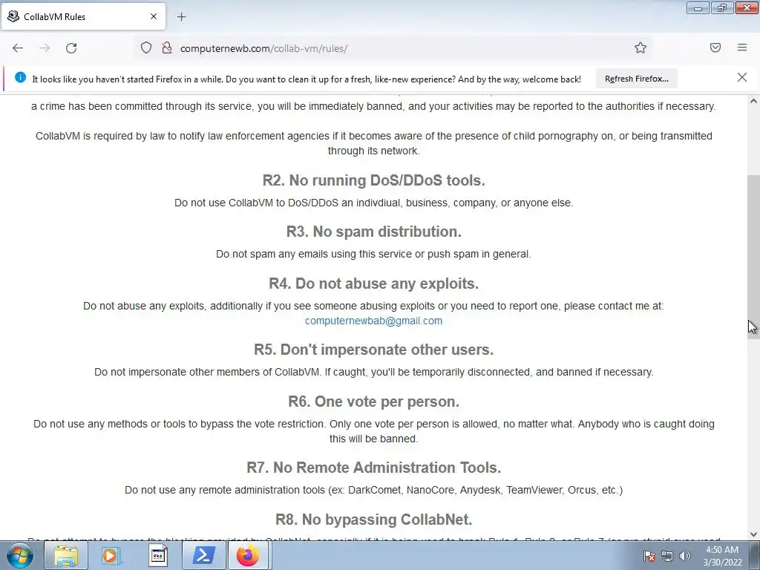Click the network tray icon
The height and width of the screenshot is (570, 760).
(667, 557)
